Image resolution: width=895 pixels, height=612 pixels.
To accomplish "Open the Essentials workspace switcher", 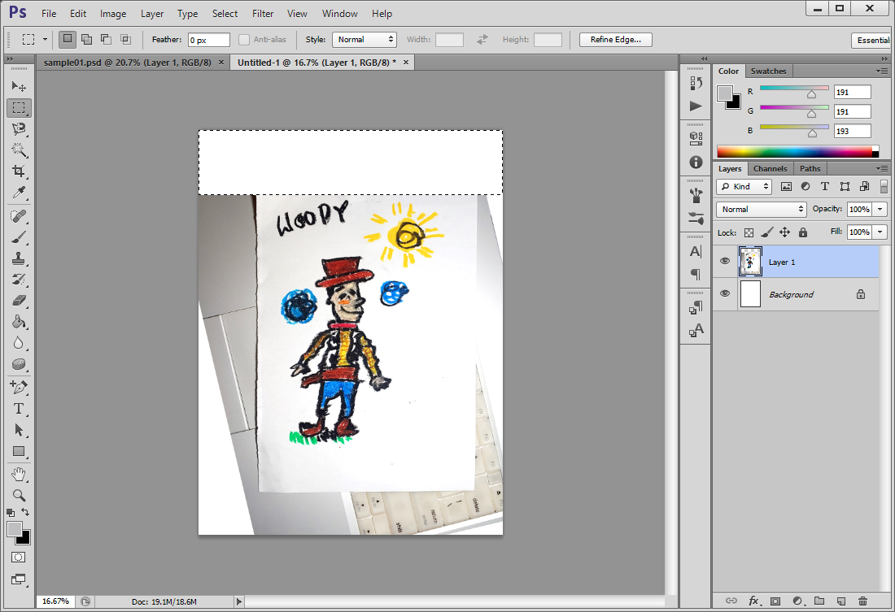I will [x=873, y=40].
